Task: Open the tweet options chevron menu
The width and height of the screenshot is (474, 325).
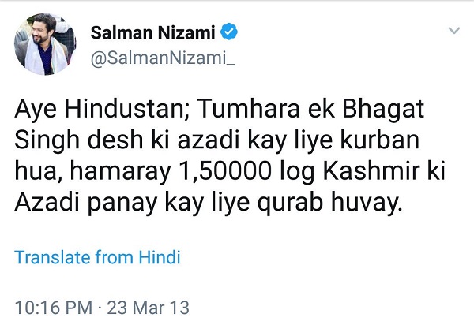Action: (x=453, y=32)
